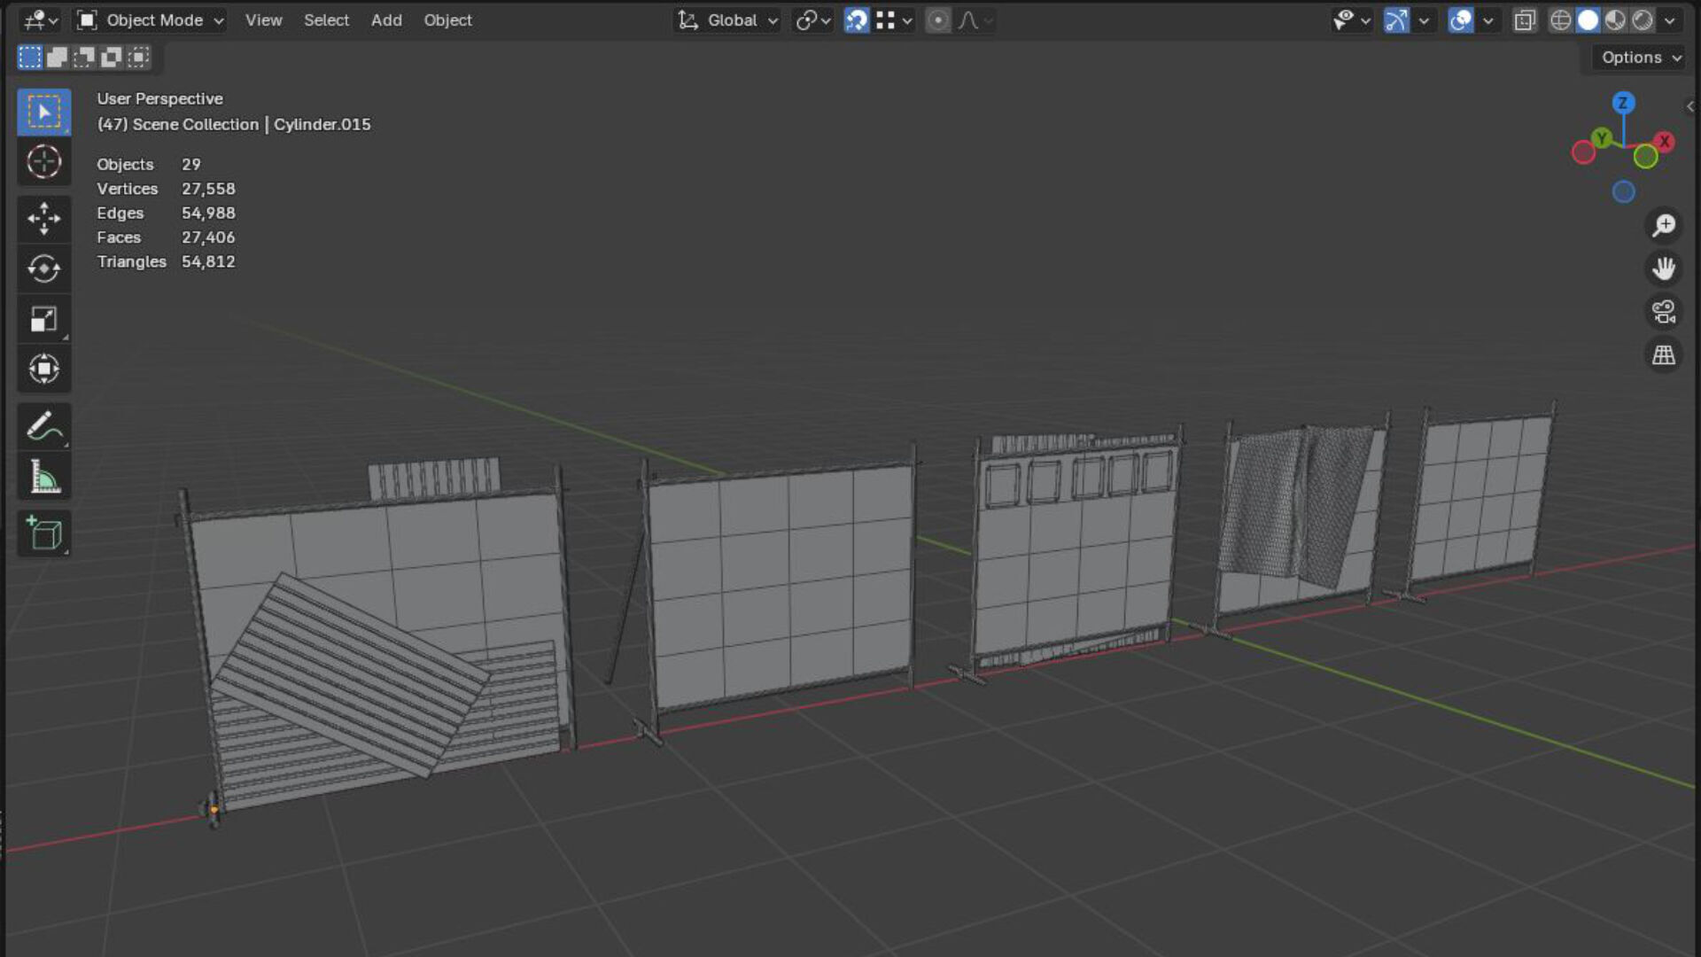Viewport: 1701px width, 957px height.
Task: Activate the Rotate tool
Action: [x=43, y=268]
